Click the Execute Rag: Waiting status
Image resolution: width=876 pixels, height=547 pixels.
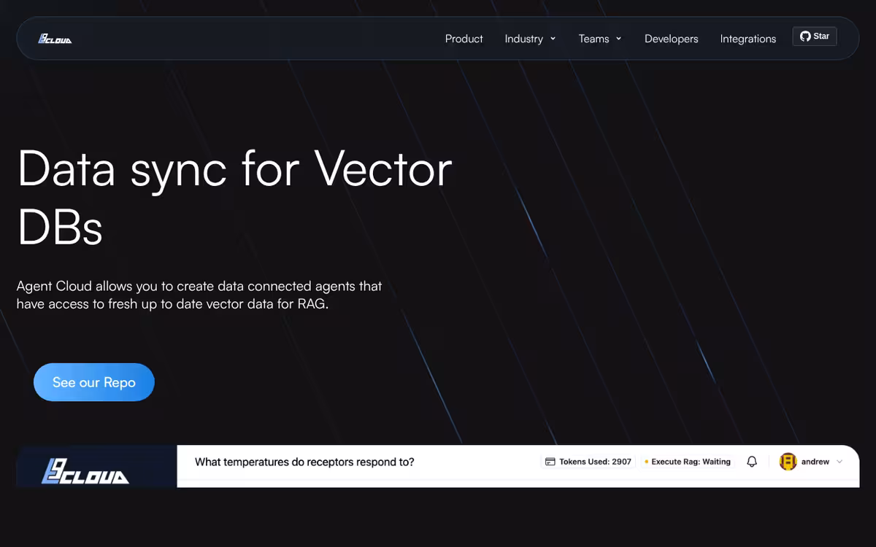tap(688, 462)
